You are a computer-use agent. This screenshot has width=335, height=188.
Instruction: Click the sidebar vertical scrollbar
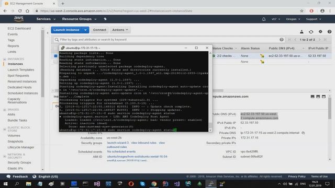pos(42,64)
